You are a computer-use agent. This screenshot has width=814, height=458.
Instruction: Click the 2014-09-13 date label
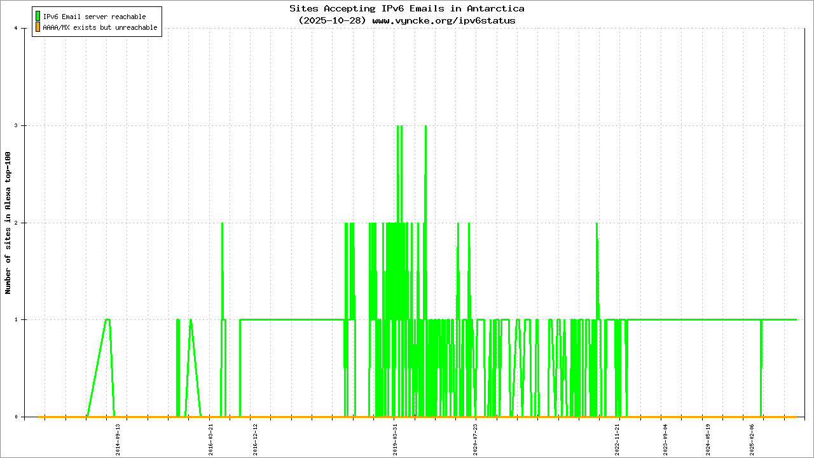pyautogui.click(x=118, y=438)
